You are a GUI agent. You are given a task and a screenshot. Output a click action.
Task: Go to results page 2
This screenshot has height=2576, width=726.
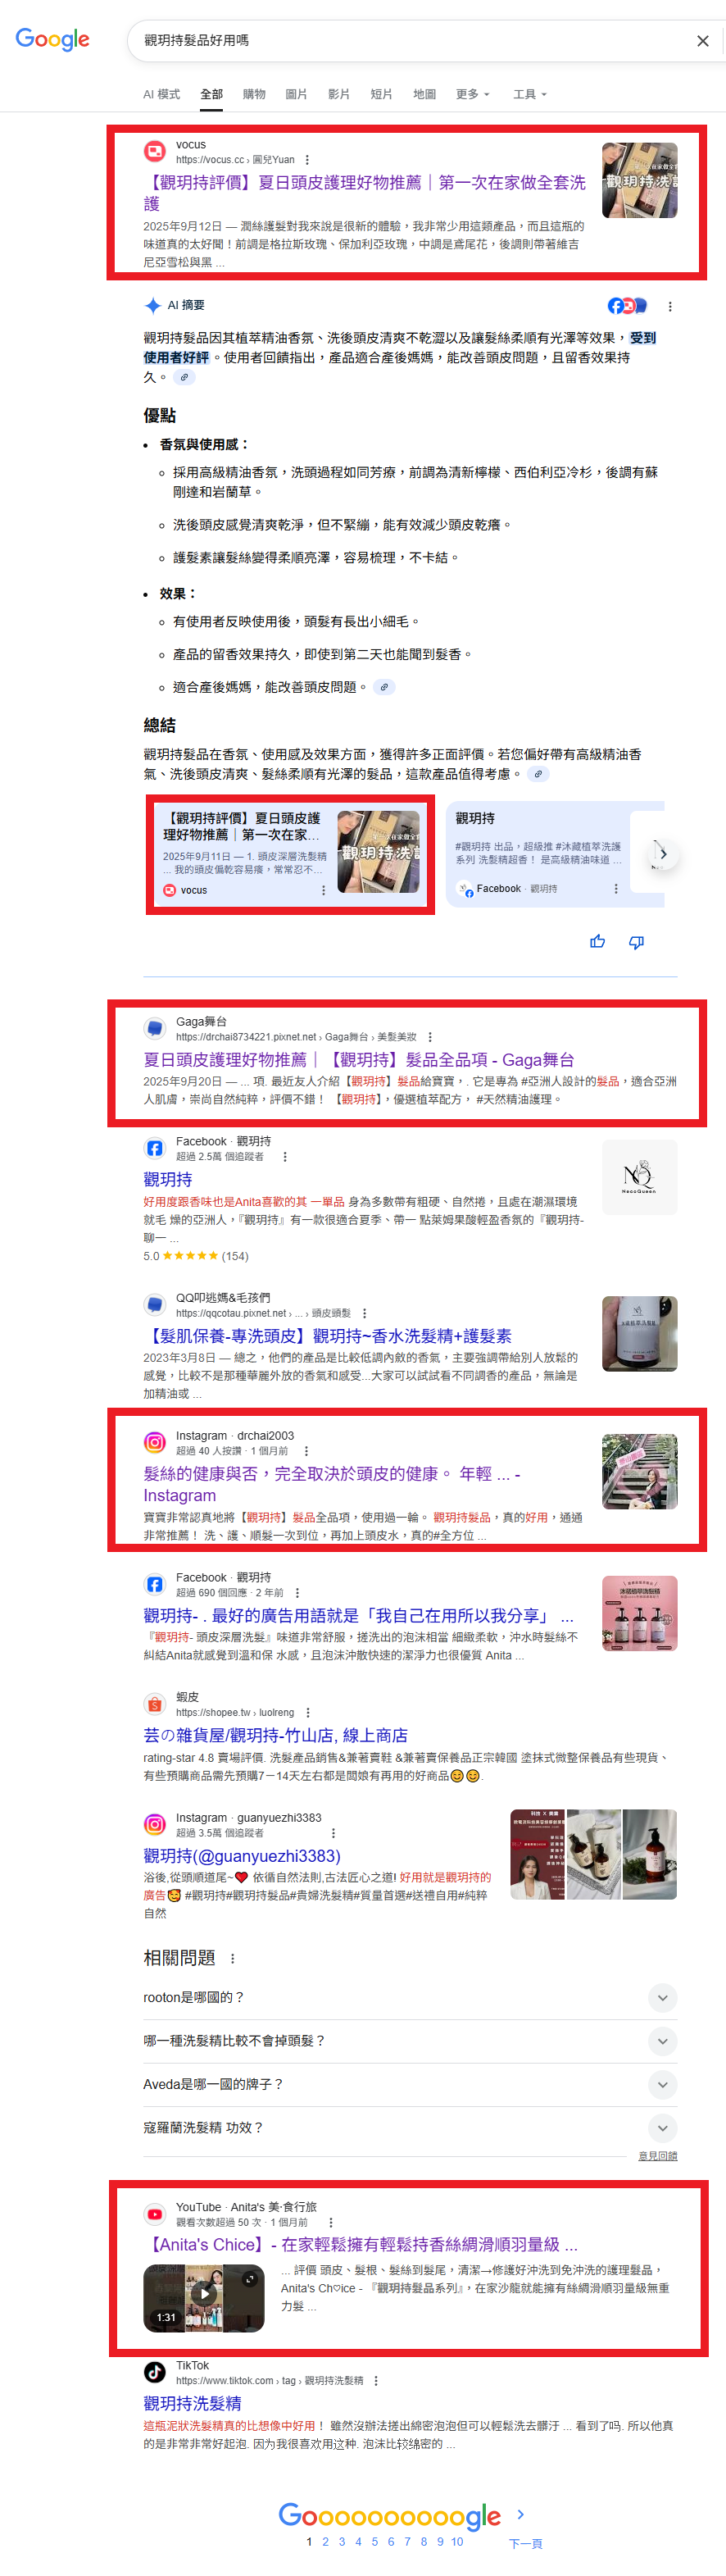(x=325, y=2541)
